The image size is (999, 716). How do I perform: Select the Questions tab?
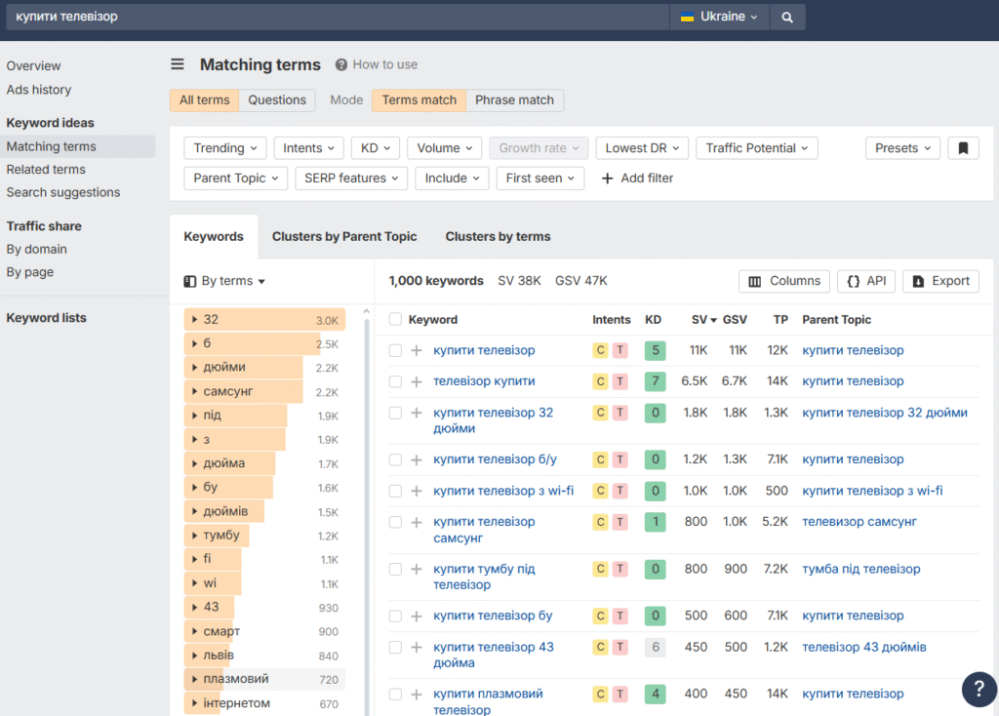click(x=277, y=99)
